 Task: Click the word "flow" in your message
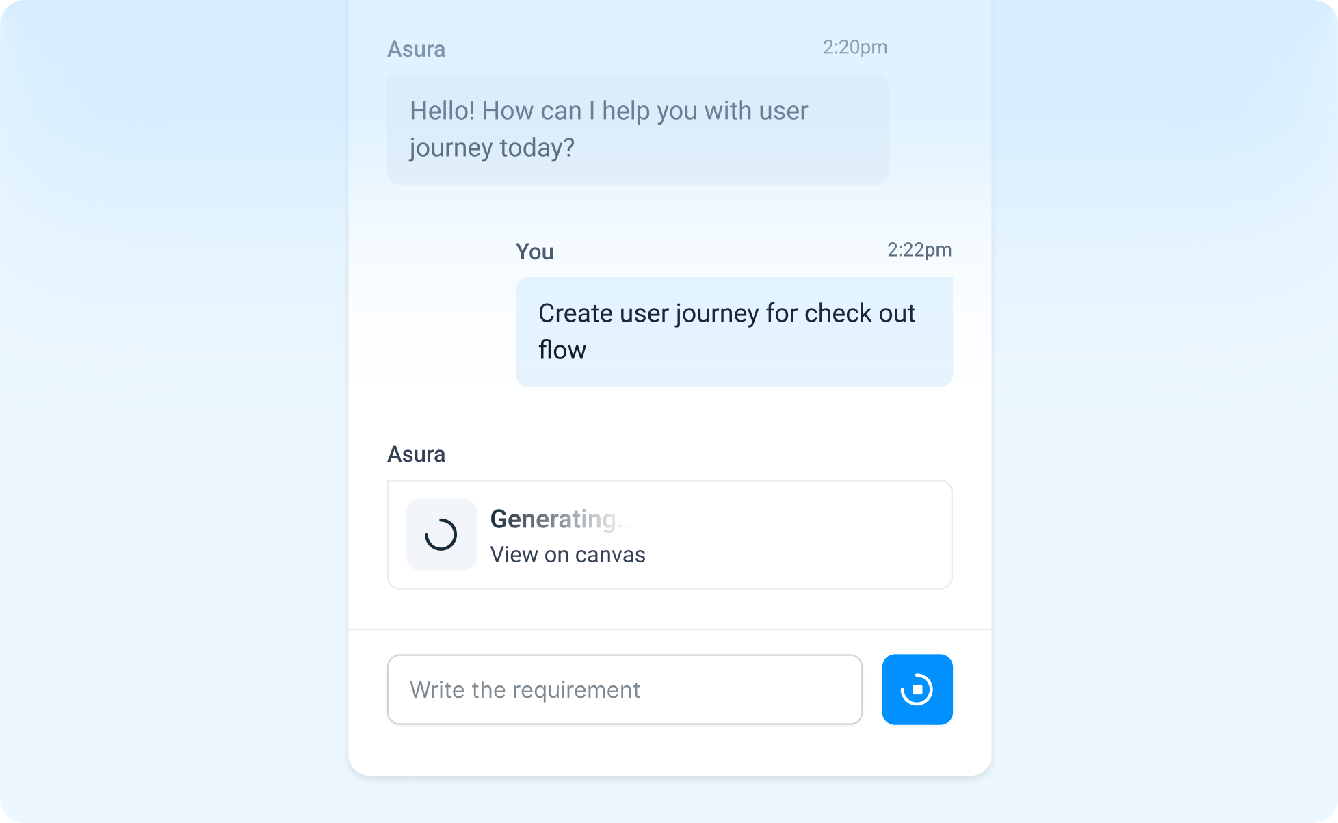click(562, 350)
